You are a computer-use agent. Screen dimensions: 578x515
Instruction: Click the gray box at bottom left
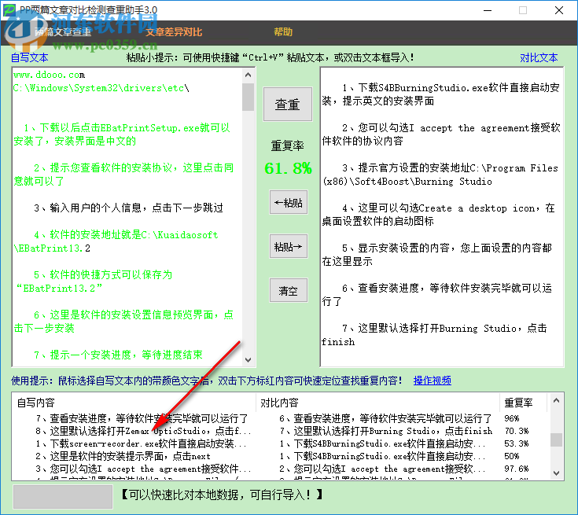pyautogui.click(x=63, y=496)
